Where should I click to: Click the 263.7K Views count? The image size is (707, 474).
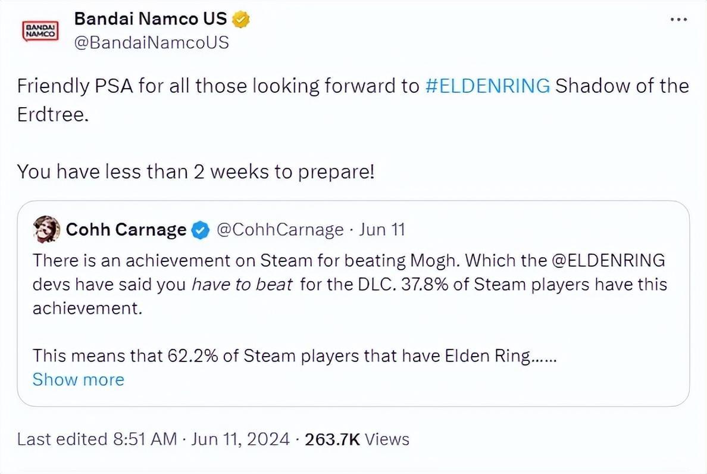tap(357, 439)
